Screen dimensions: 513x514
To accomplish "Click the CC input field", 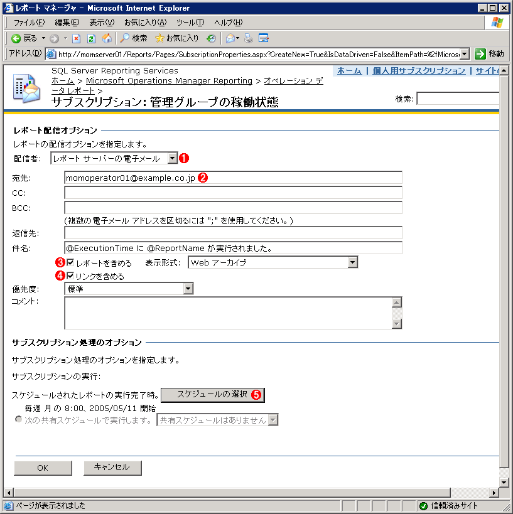I will tap(233, 193).
